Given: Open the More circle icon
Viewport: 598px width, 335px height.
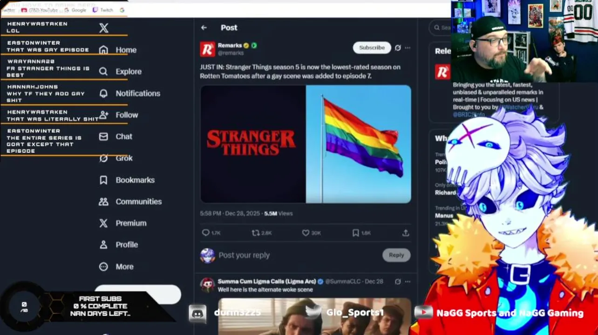Looking at the screenshot, I should pyautogui.click(x=103, y=267).
